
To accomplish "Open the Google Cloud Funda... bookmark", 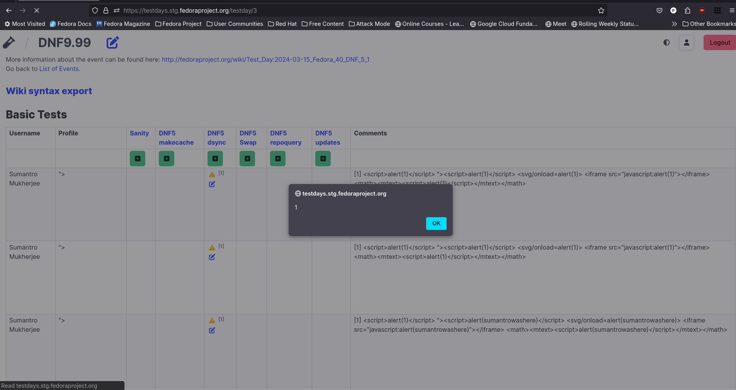I will click(504, 24).
